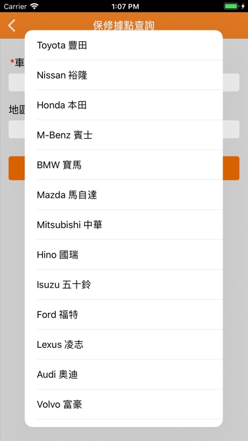Choose Lexus 凌志 option
248x441 pixels.
(123, 345)
